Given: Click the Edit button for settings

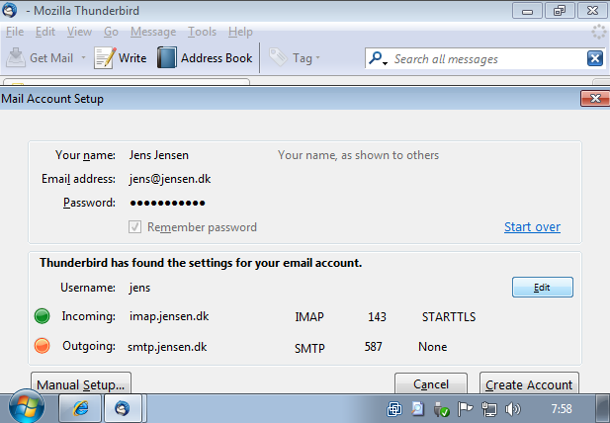Looking at the screenshot, I should click(543, 288).
